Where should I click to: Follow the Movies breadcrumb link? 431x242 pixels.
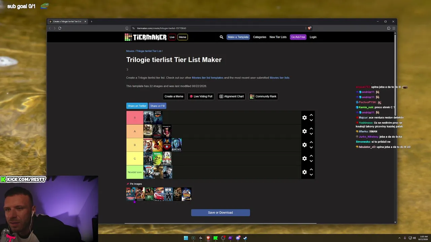click(x=130, y=51)
